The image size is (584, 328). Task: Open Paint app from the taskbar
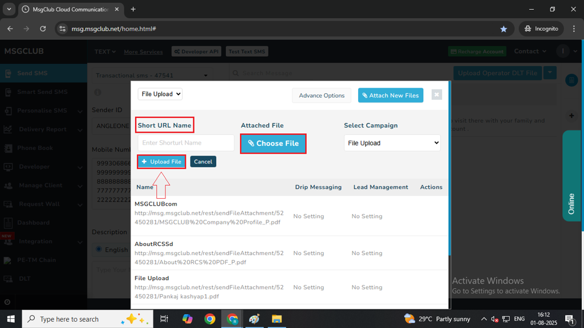click(x=254, y=319)
